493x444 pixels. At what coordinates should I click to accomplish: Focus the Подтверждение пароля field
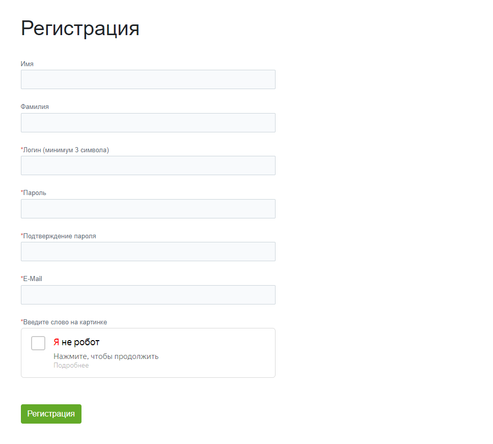pyautogui.click(x=148, y=252)
